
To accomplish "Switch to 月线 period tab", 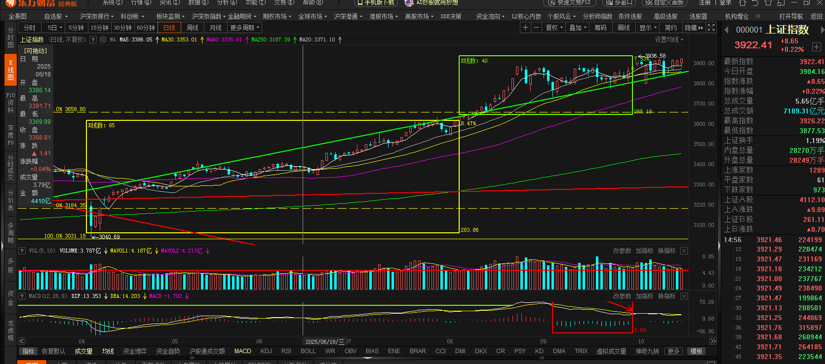I will (x=216, y=28).
